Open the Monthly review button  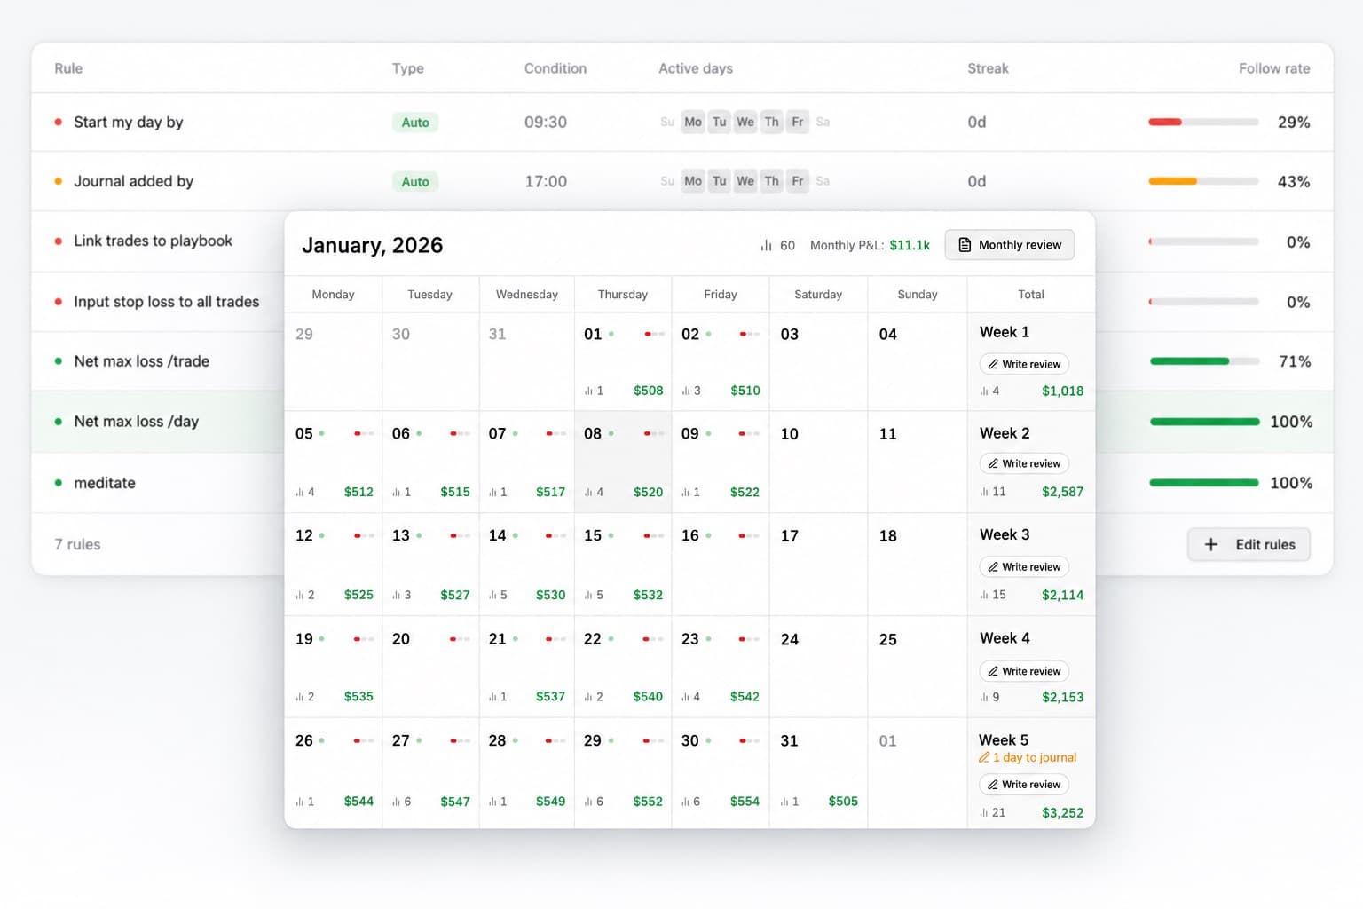[x=1010, y=245]
